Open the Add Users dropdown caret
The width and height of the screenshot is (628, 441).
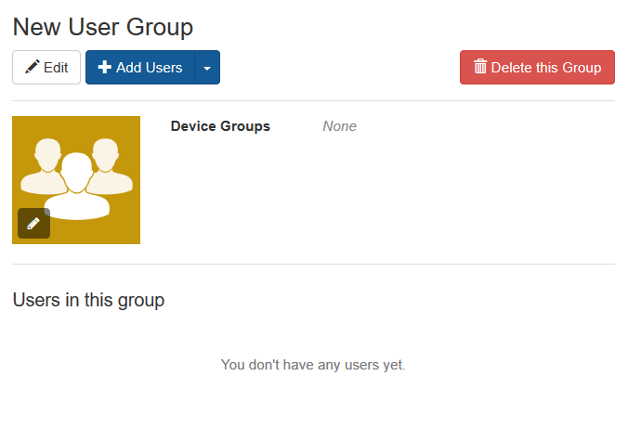pos(207,67)
